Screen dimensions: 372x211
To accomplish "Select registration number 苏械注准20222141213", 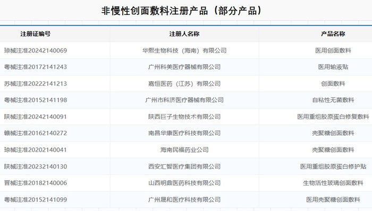I will pyautogui.click(x=36, y=84).
